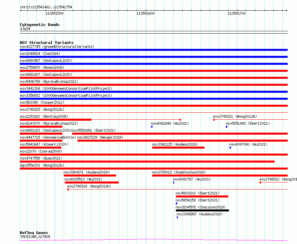Image resolution: width=297 pixels, height=244 pixels.
Task: Click the nsv4227745 (gnomADStructuralVariants) label
Action: (x=57, y=47)
